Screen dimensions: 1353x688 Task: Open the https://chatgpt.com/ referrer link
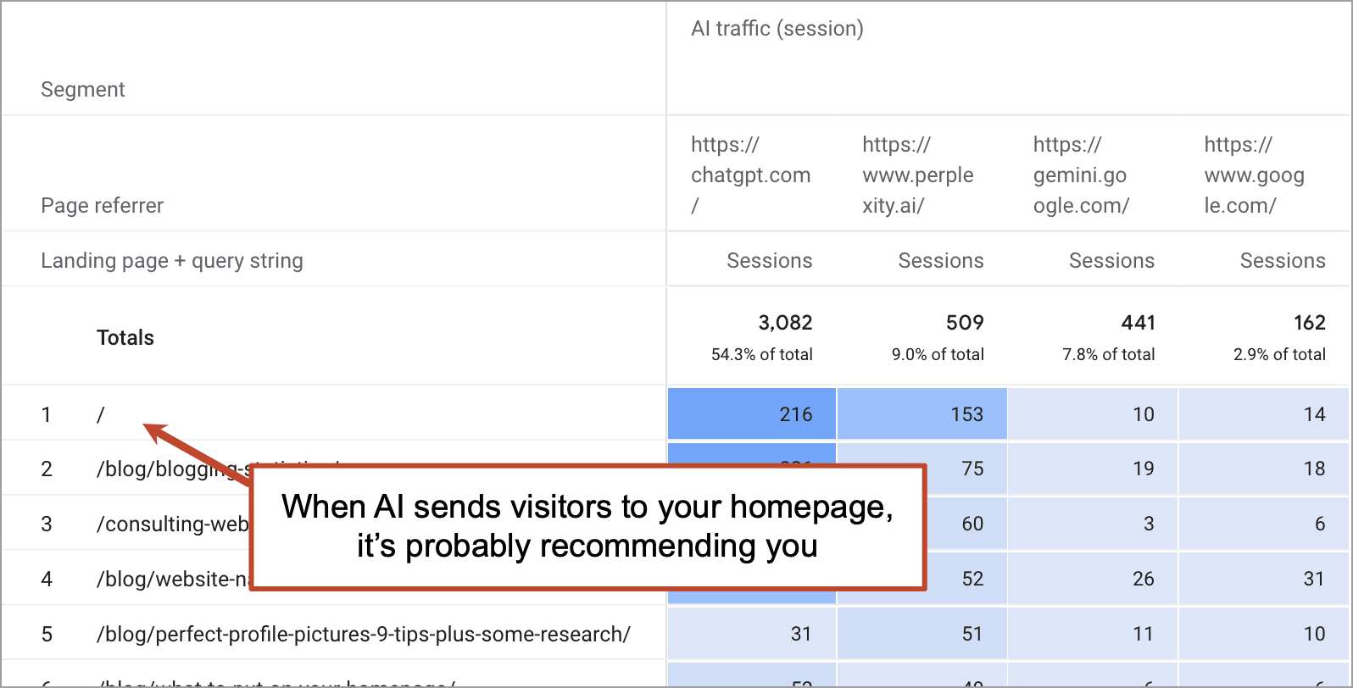point(751,175)
